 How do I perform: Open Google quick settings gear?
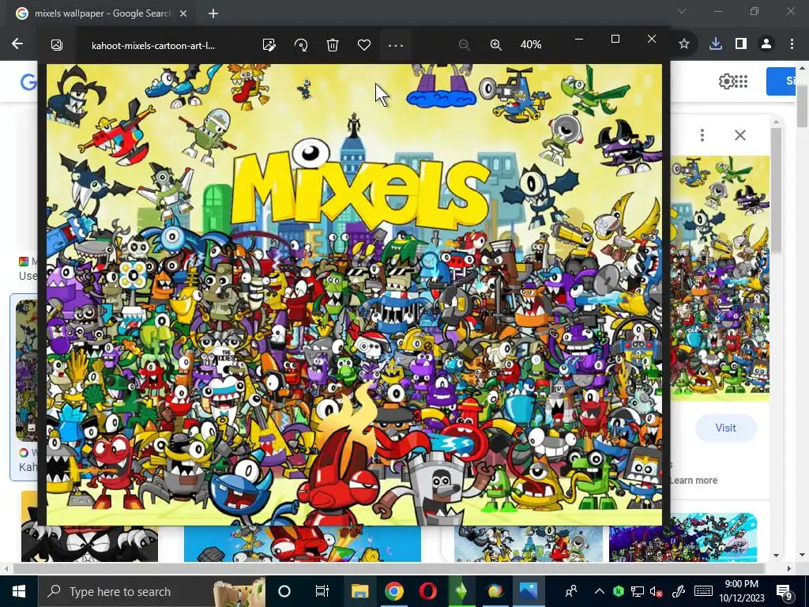click(726, 81)
